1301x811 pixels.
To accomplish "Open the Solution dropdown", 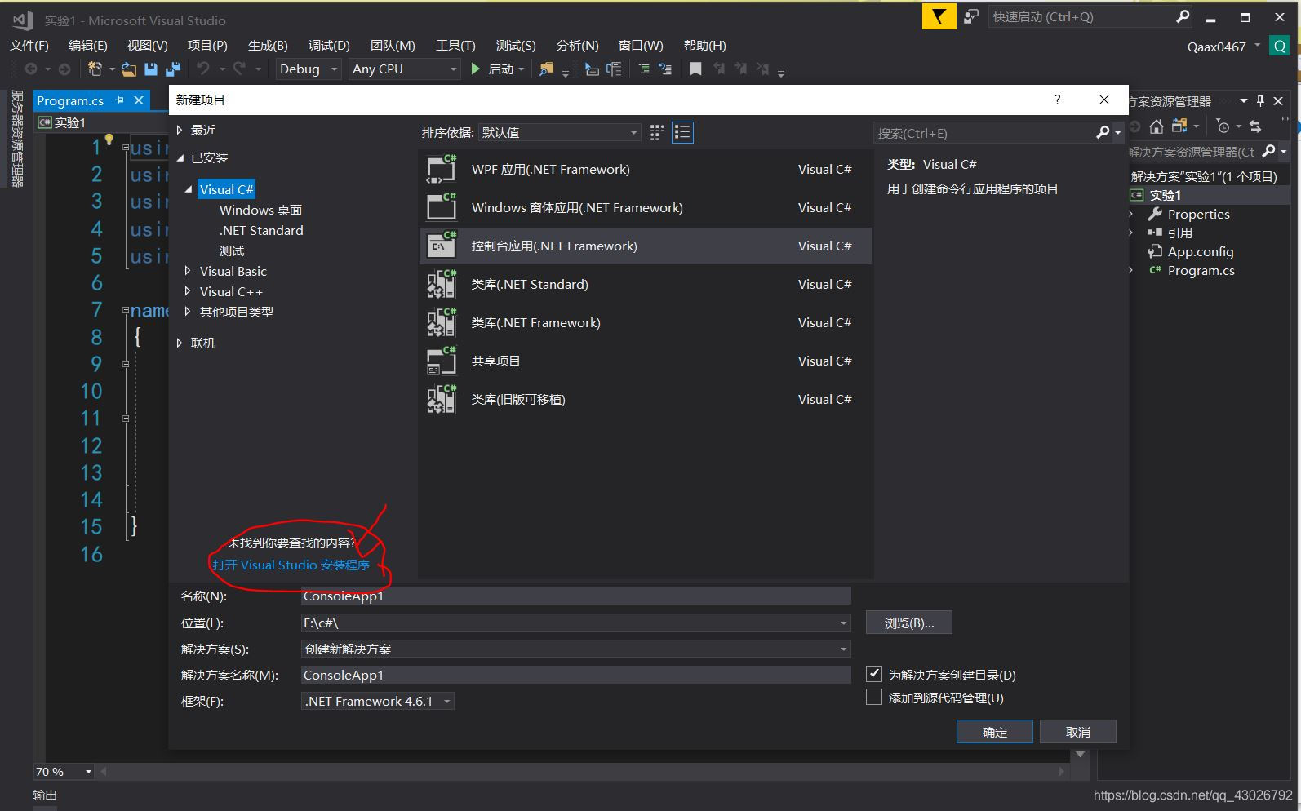I will click(576, 649).
